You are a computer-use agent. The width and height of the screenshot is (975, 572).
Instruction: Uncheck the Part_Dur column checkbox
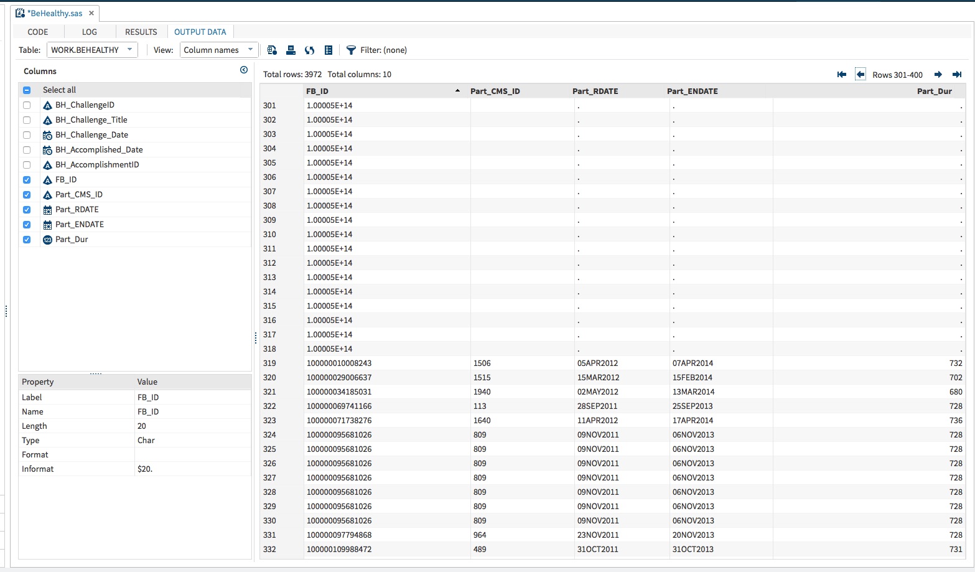27,240
